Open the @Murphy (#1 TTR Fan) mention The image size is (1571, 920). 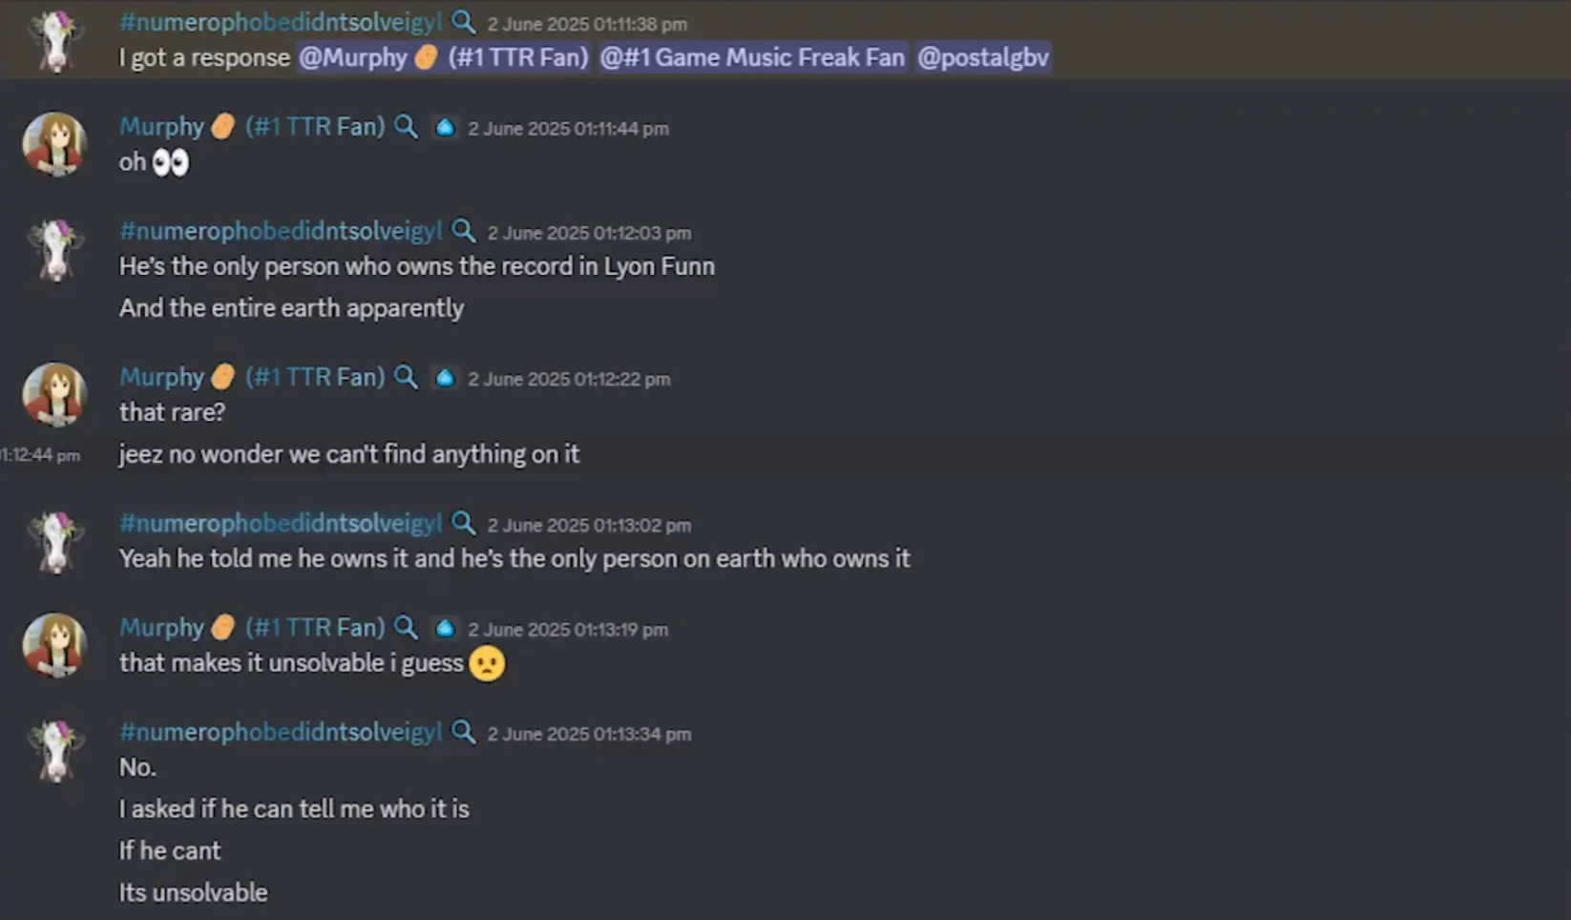pos(444,57)
